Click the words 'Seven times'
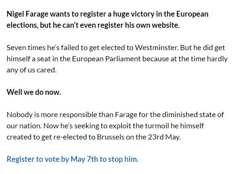Screen dimensions: 236x174 pyautogui.click(x=26, y=48)
